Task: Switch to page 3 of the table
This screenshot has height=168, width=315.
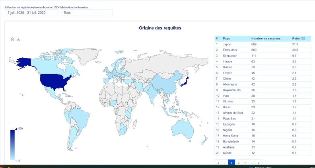Action: tap(245, 163)
